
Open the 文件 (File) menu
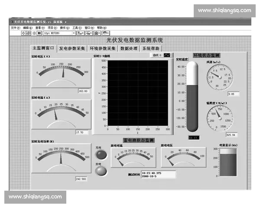(x=15, y=27)
